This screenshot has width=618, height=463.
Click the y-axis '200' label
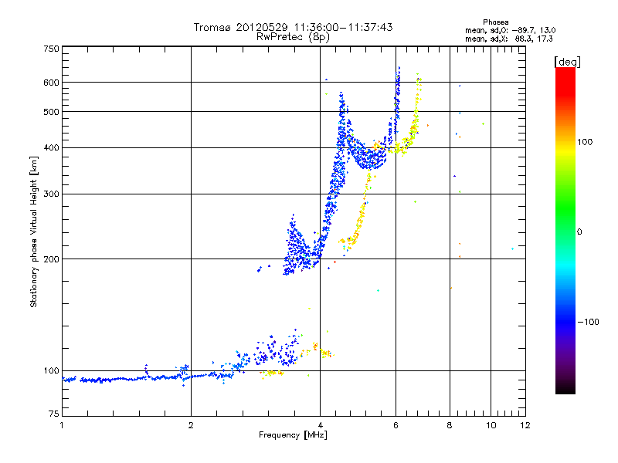tap(51, 259)
